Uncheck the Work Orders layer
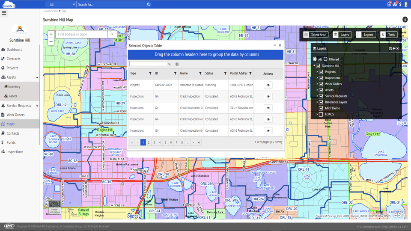Image resolution: width=411 pixels, height=231 pixels. [321, 84]
